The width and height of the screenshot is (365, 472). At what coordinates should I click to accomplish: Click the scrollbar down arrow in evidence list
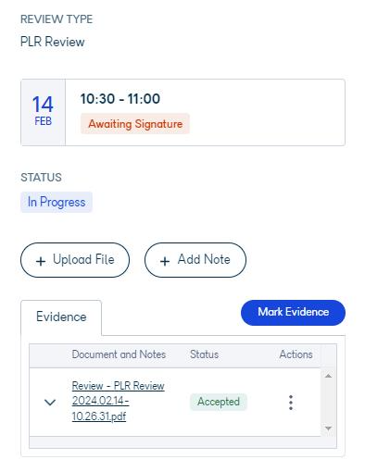328,429
